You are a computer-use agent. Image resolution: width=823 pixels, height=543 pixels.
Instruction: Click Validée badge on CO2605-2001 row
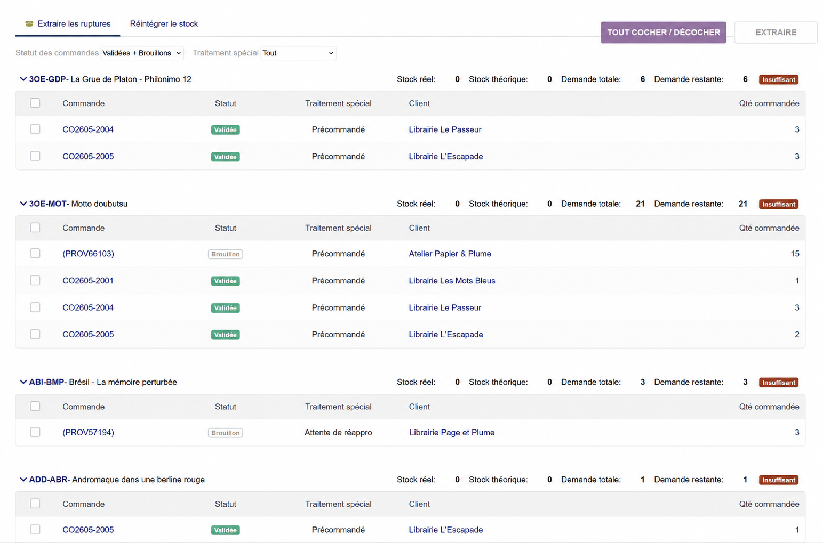click(x=225, y=281)
